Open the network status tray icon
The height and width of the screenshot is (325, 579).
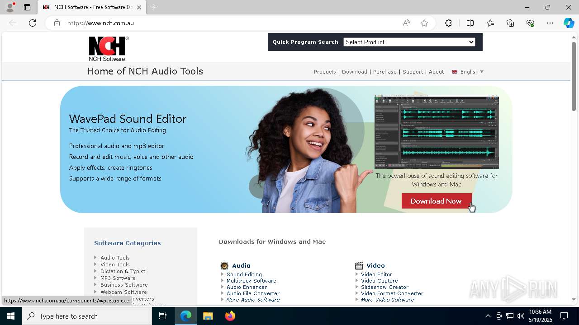click(510, 316)
